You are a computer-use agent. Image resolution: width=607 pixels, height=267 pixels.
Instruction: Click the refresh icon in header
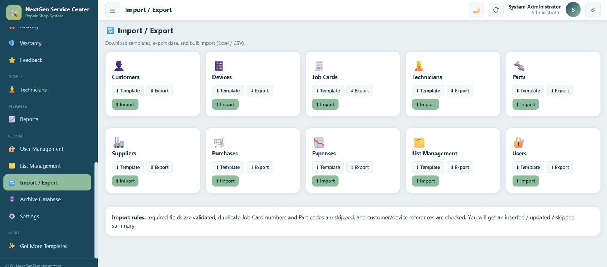[496, 10]
